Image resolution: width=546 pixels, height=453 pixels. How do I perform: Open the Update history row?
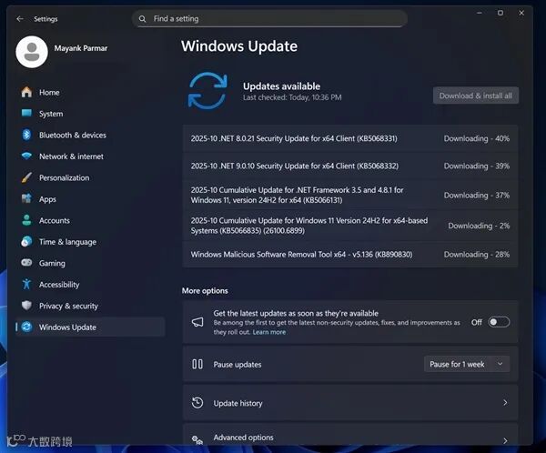coord(350,403)
